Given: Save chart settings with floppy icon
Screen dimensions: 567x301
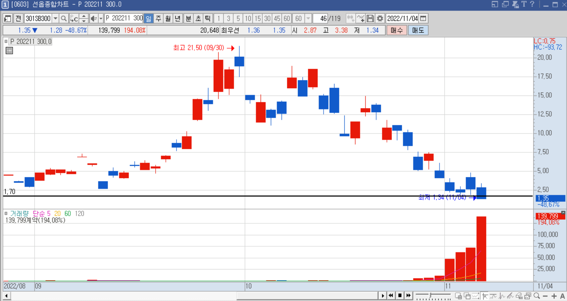Looking at the screenshot, I should [x=370, y=18].
